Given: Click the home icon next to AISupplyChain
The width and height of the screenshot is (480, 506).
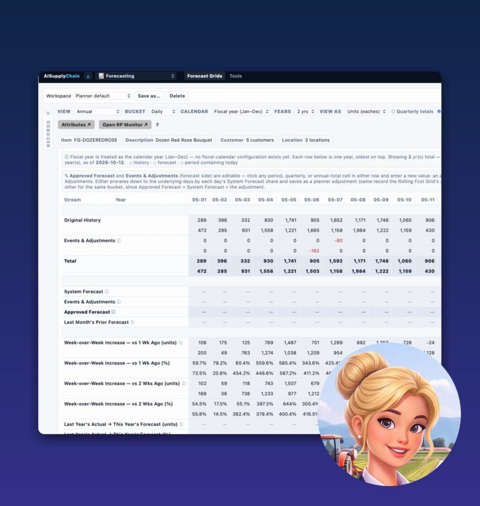Looking at the screenshot, I should pos(88,76).
